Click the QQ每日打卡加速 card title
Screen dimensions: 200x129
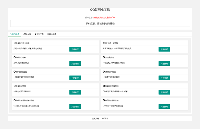tap(23, 43)
